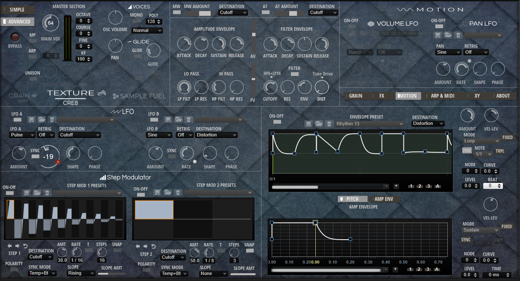
Task: Save the Step Mod 2 preset
Action: (x=158, y=193)
